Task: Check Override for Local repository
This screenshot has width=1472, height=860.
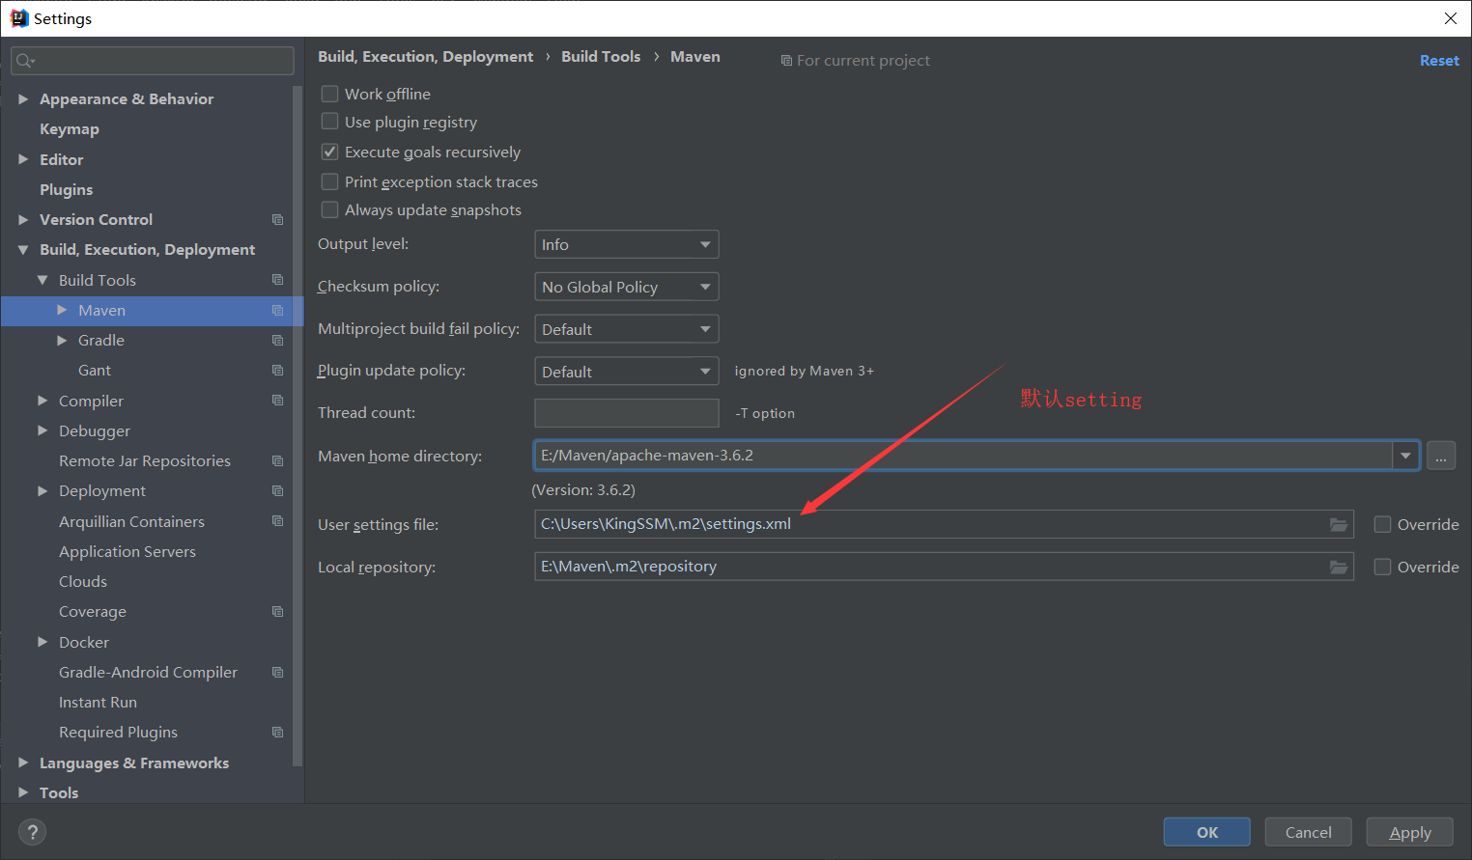Action: click(1383, 567)
